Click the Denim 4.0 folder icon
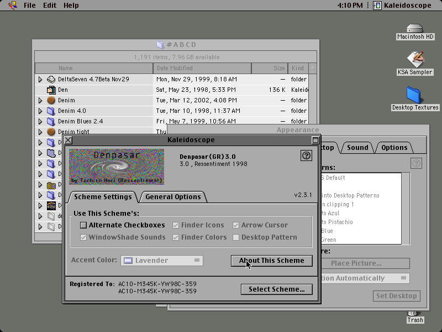This screenshot has width=442, height=332. [51, 111]
